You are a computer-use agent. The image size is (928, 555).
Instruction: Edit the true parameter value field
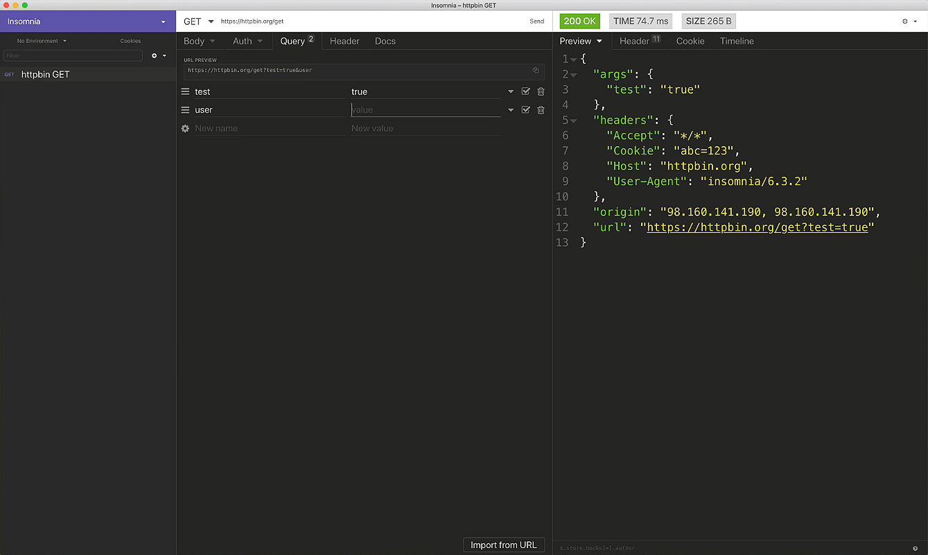[426, 91]
